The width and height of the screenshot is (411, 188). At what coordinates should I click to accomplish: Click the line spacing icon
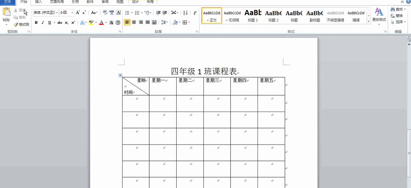click(163, 22)
